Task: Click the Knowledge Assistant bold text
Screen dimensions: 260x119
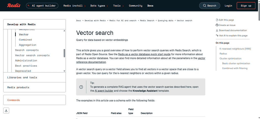Action: point(145,91)
